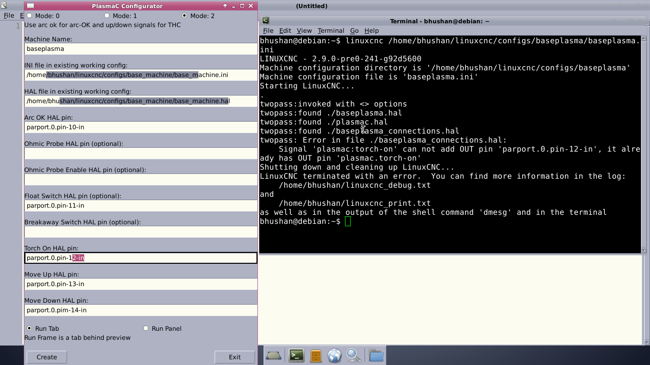Click line number 1 in the editor gutter
650x365 pixels.
pos(18,26)
